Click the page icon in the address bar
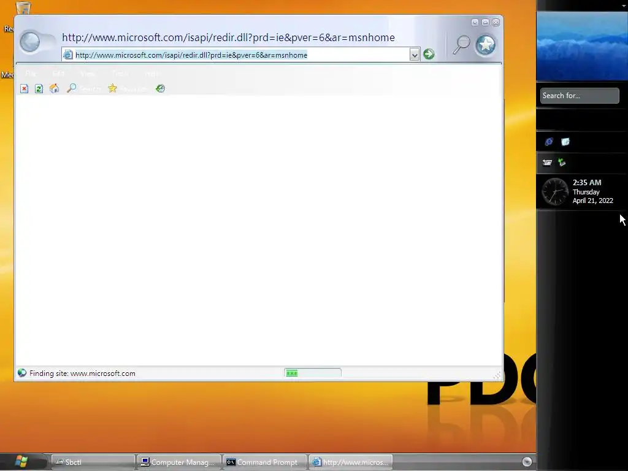628x471 pixels. 68,55
